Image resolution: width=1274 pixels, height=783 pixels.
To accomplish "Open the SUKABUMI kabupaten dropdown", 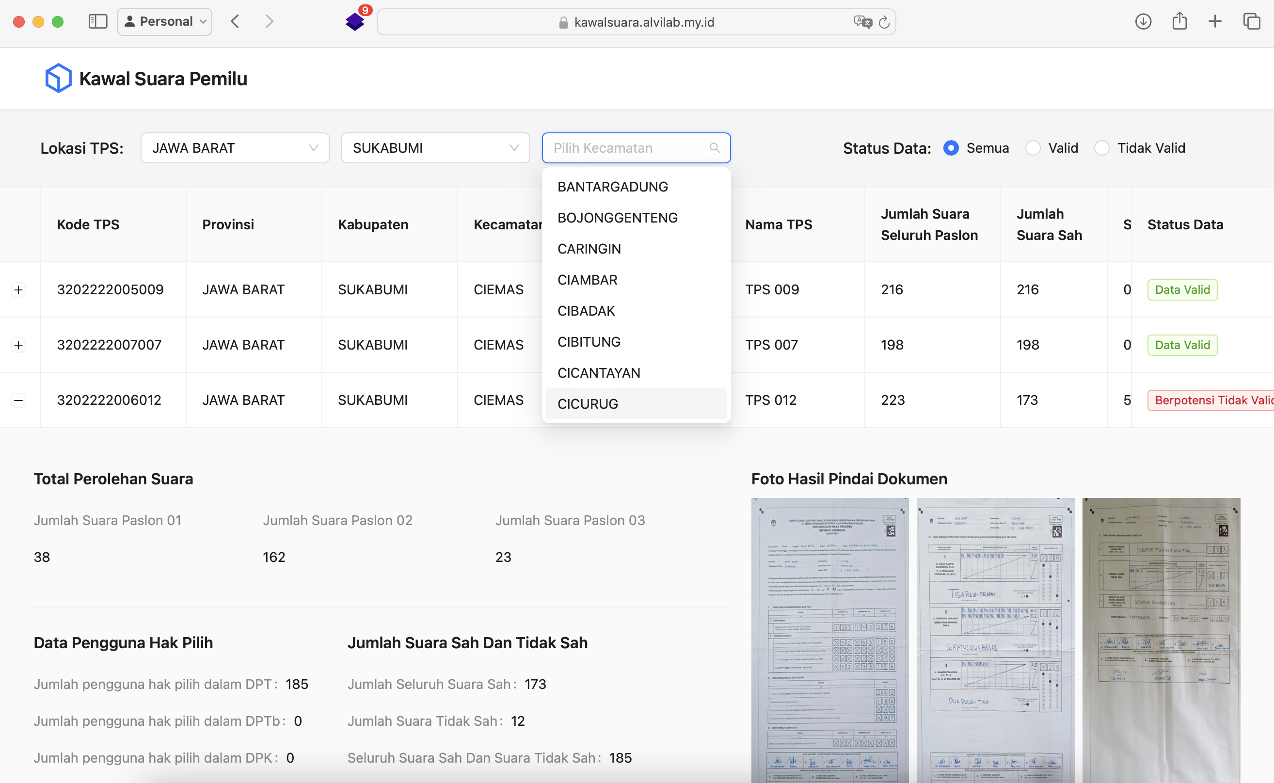I will coord(435,148).
